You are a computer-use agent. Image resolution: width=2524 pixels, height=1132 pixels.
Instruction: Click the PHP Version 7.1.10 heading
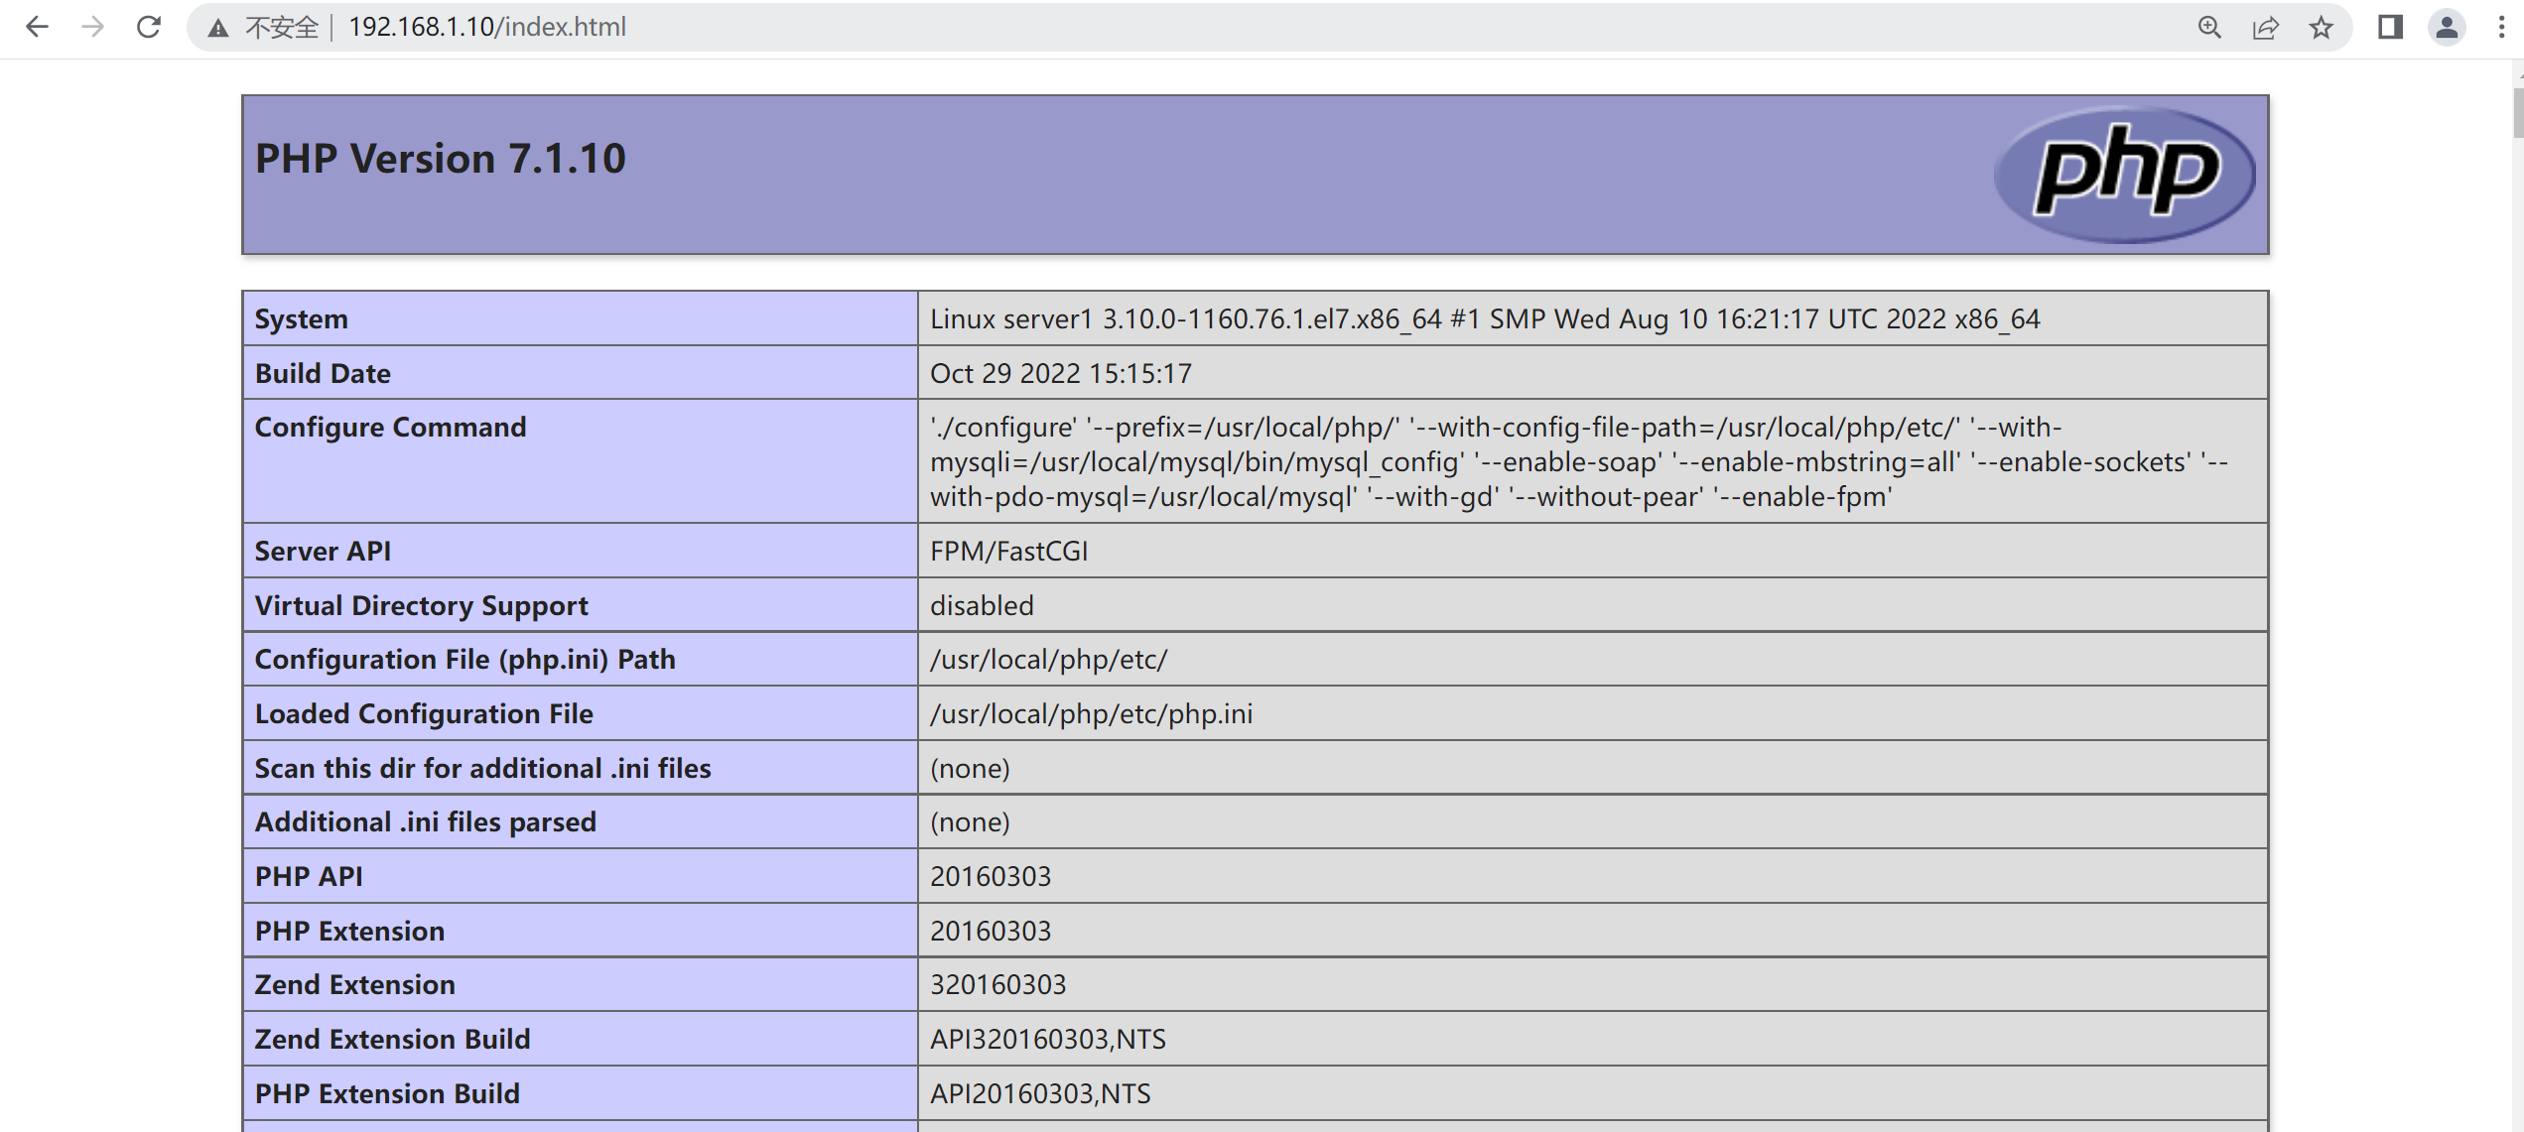pos(441,159)
